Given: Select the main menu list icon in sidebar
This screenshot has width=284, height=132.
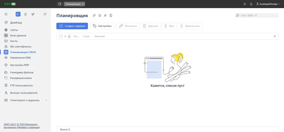Looking at the screenshot, I should click(x=18, y=14).
